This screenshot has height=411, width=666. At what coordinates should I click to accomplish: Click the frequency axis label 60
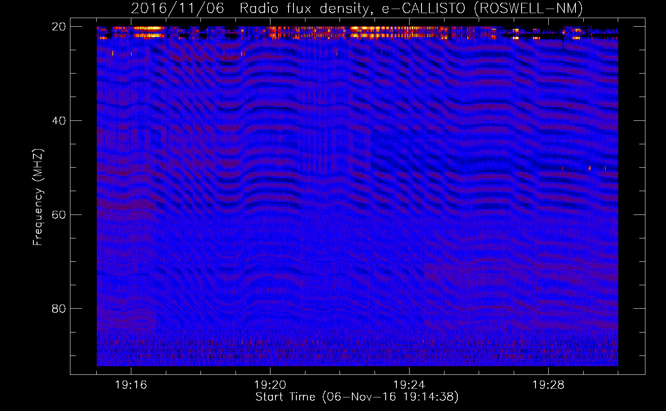point(59,215)
